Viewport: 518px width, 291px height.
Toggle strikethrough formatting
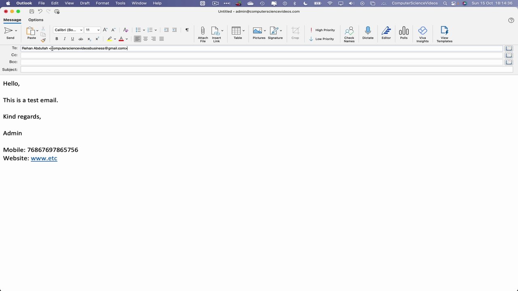(81, 39)
